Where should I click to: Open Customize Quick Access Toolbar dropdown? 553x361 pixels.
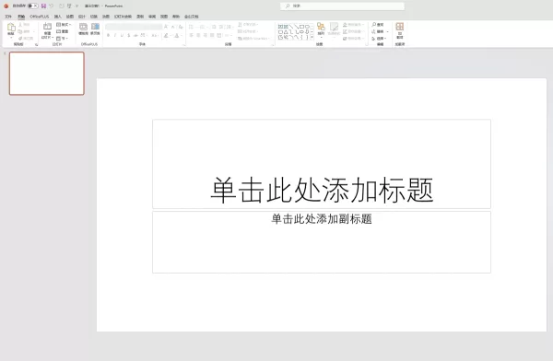76,6
